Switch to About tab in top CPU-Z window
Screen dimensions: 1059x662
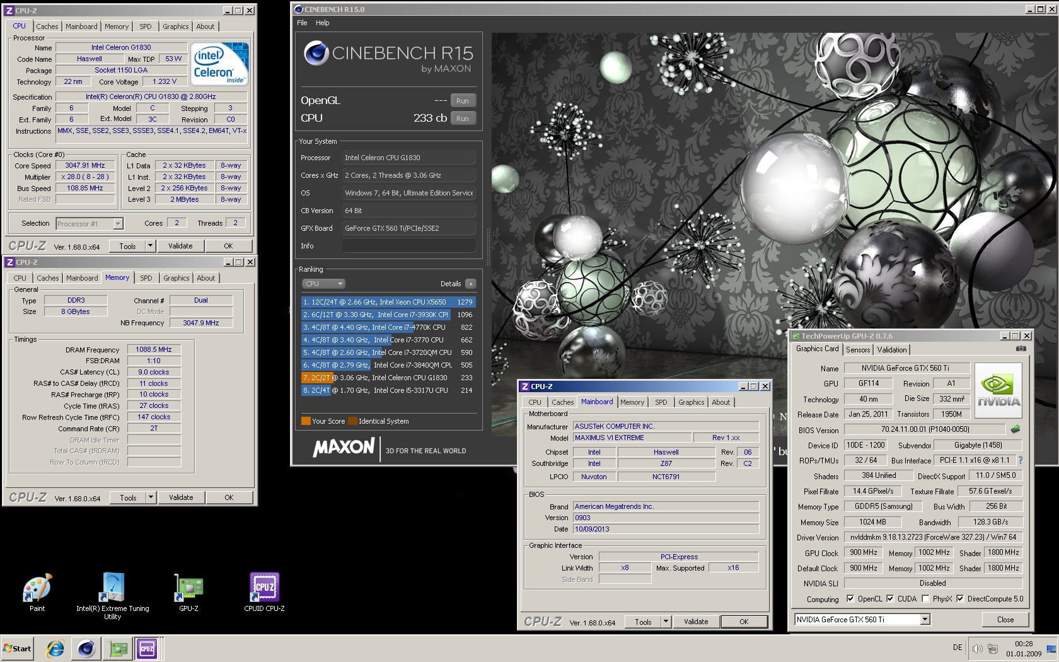205,26
